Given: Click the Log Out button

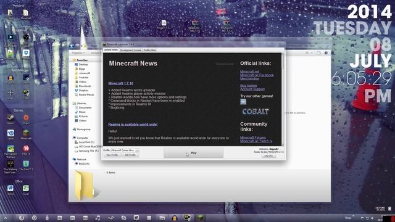Looking at the screenshot, I should pyautogui.click(x=268, y=156).
